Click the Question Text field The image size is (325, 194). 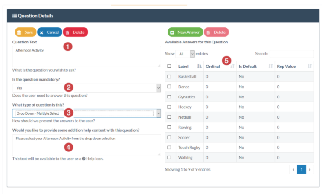point(87,56)
